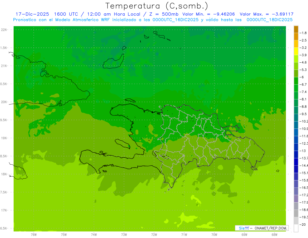Screen dimensions: 308x238
Task: Click the '70W' longitude axis label
Action: point(214,234)
